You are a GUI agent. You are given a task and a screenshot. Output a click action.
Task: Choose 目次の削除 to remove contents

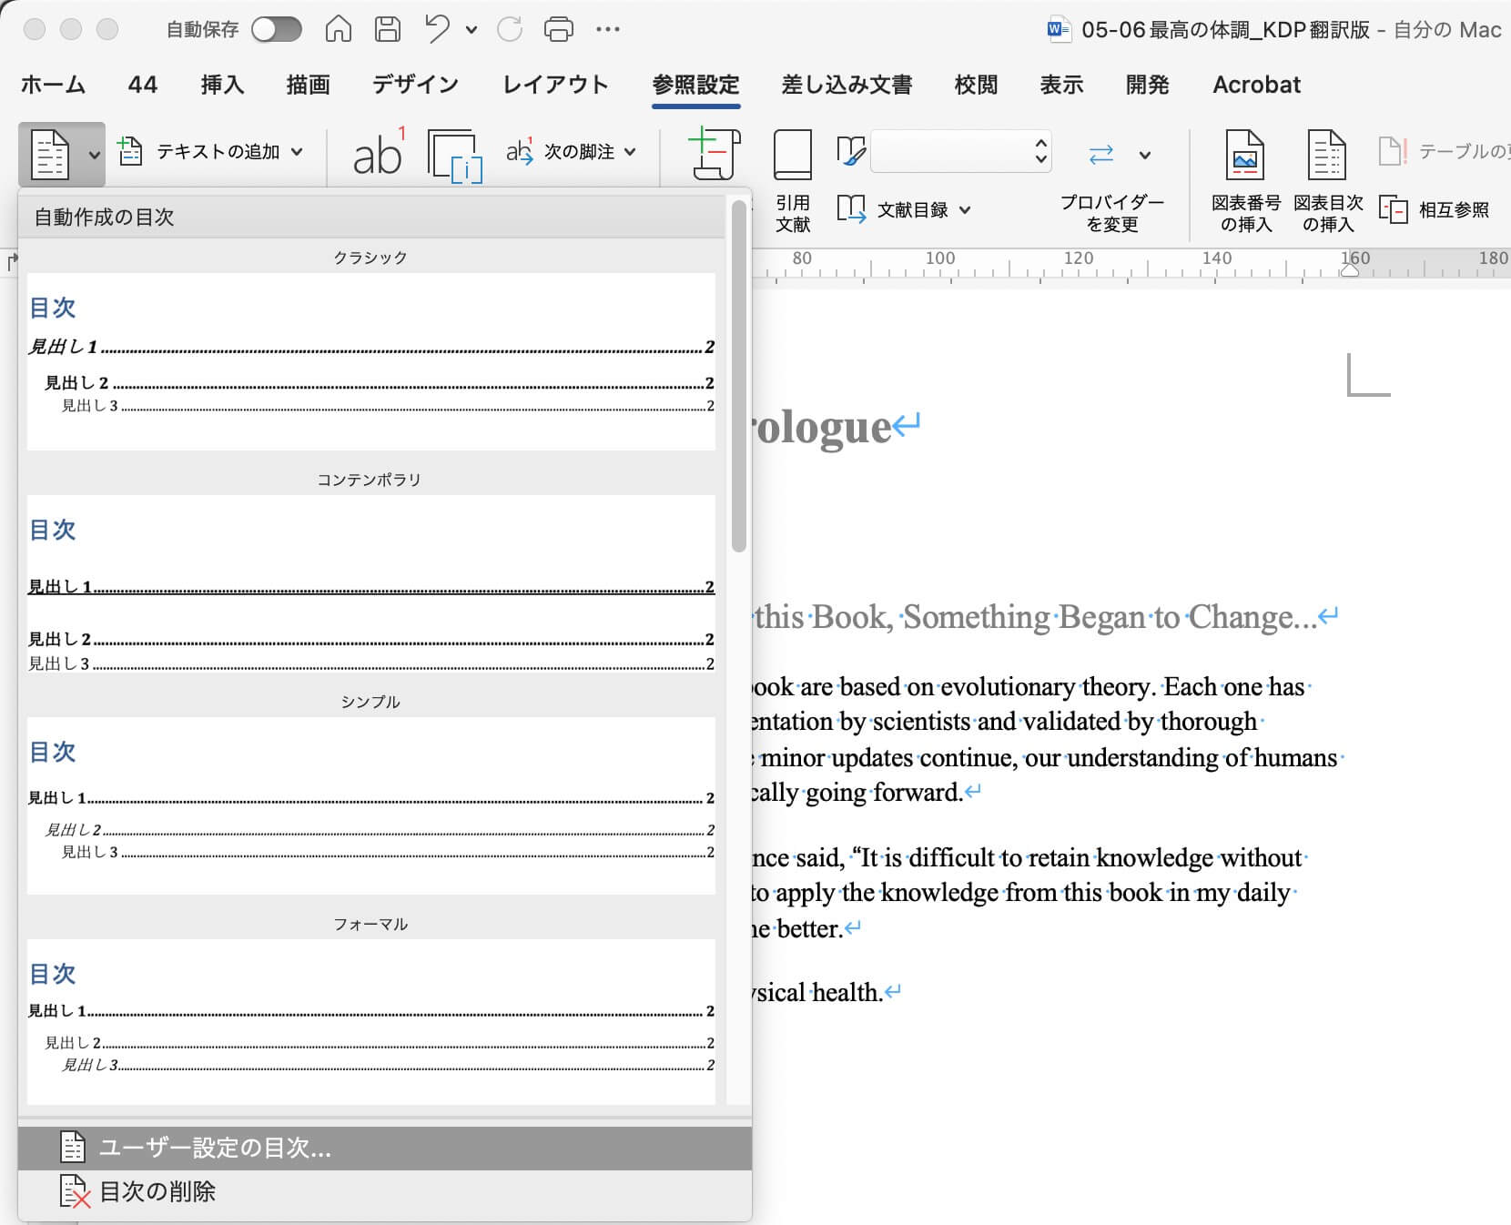tap(157, 1191)
